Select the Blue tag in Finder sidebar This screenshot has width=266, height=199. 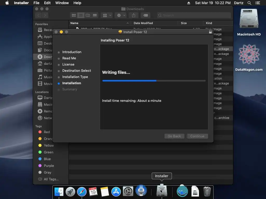click(x=44, y=159)
